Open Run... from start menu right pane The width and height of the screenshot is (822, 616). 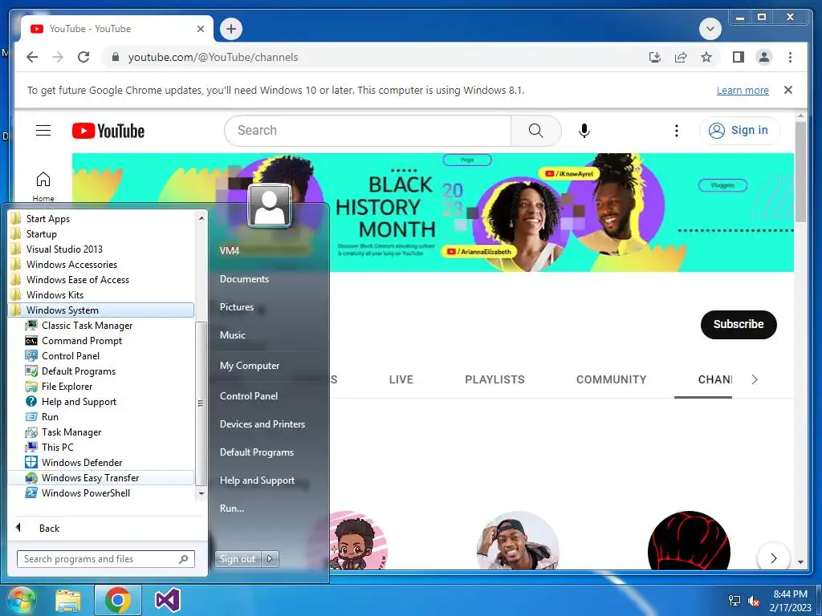click(x=232, y=509)
